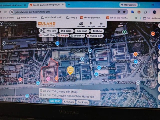Open the Chrome profile avatar
160x120 pixels.
coord(154,12)
